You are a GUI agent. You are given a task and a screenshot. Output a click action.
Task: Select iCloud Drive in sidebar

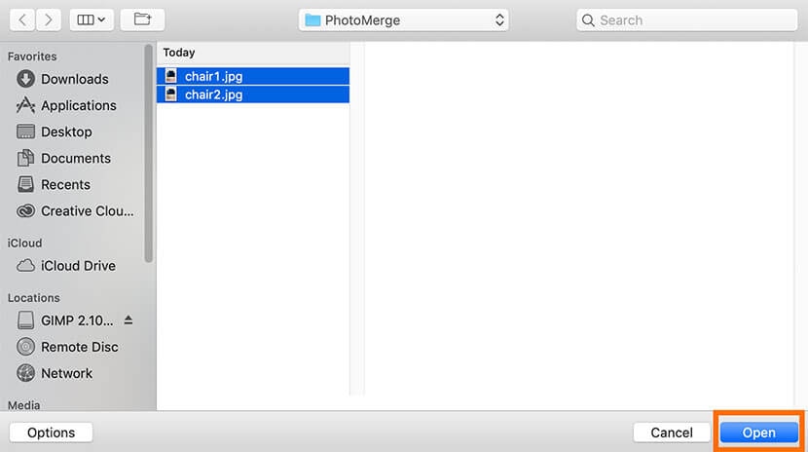(78, 265)
